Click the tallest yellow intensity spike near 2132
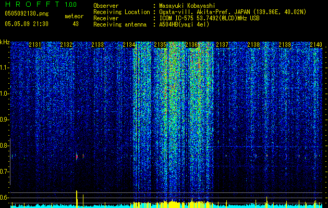The image size is (328, 208). [77, 199]
